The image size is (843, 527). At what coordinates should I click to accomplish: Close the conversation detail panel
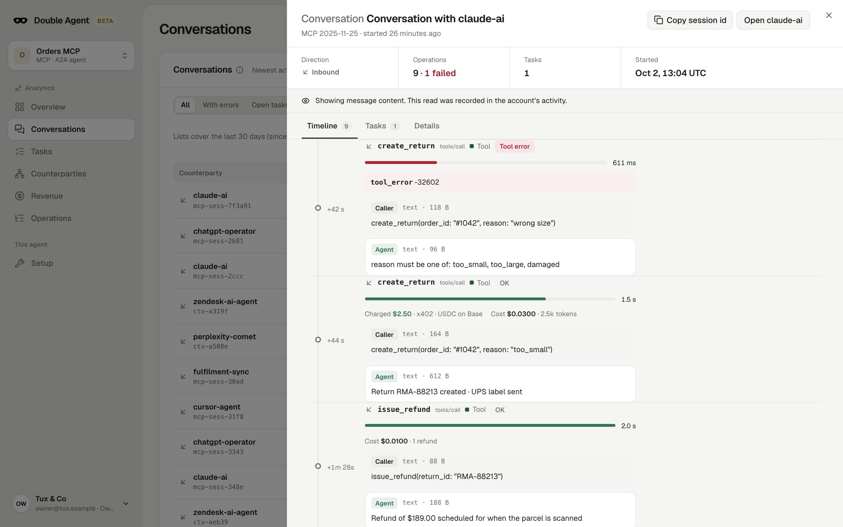point(829,15)
